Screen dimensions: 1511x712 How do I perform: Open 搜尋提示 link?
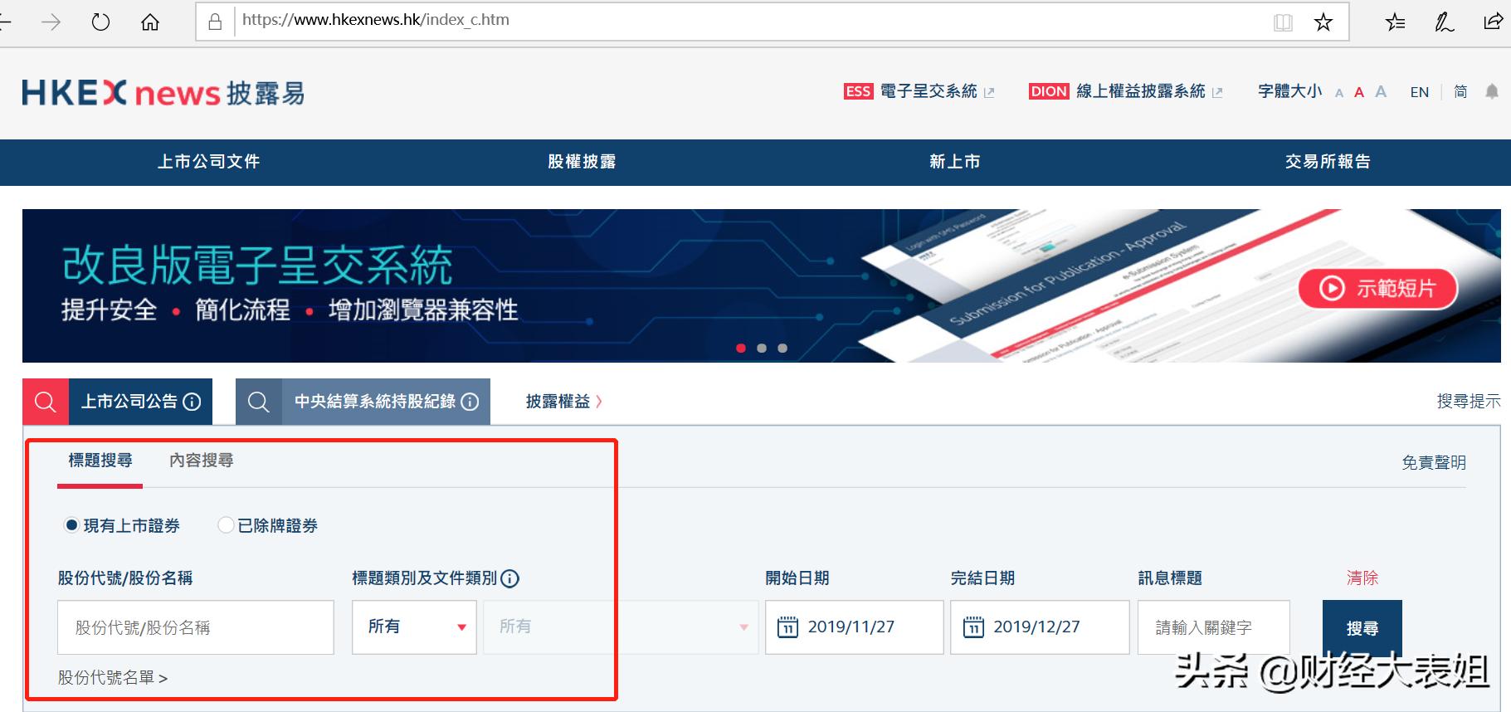tap(1469, 402)
